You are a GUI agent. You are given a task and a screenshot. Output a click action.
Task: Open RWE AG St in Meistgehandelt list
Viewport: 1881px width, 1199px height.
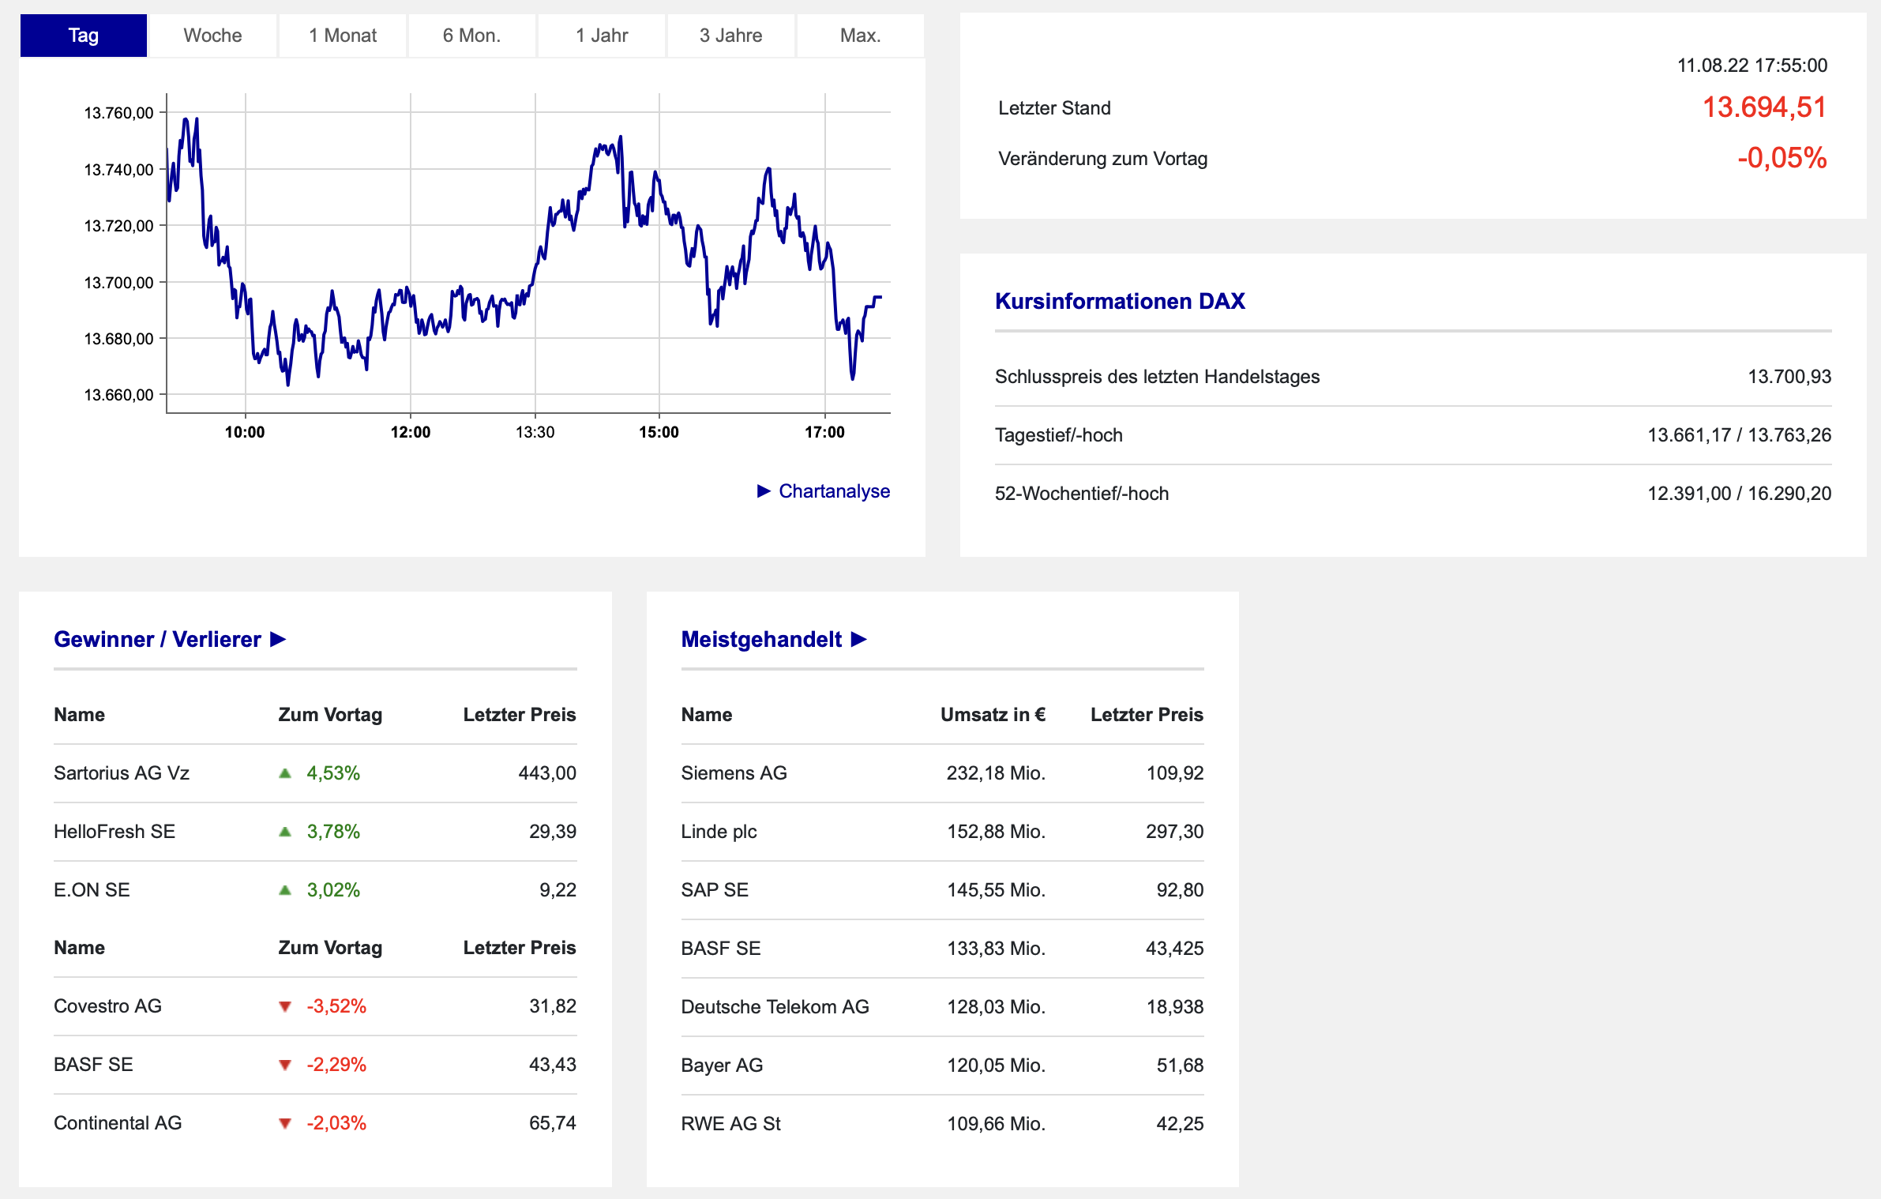731,1124
